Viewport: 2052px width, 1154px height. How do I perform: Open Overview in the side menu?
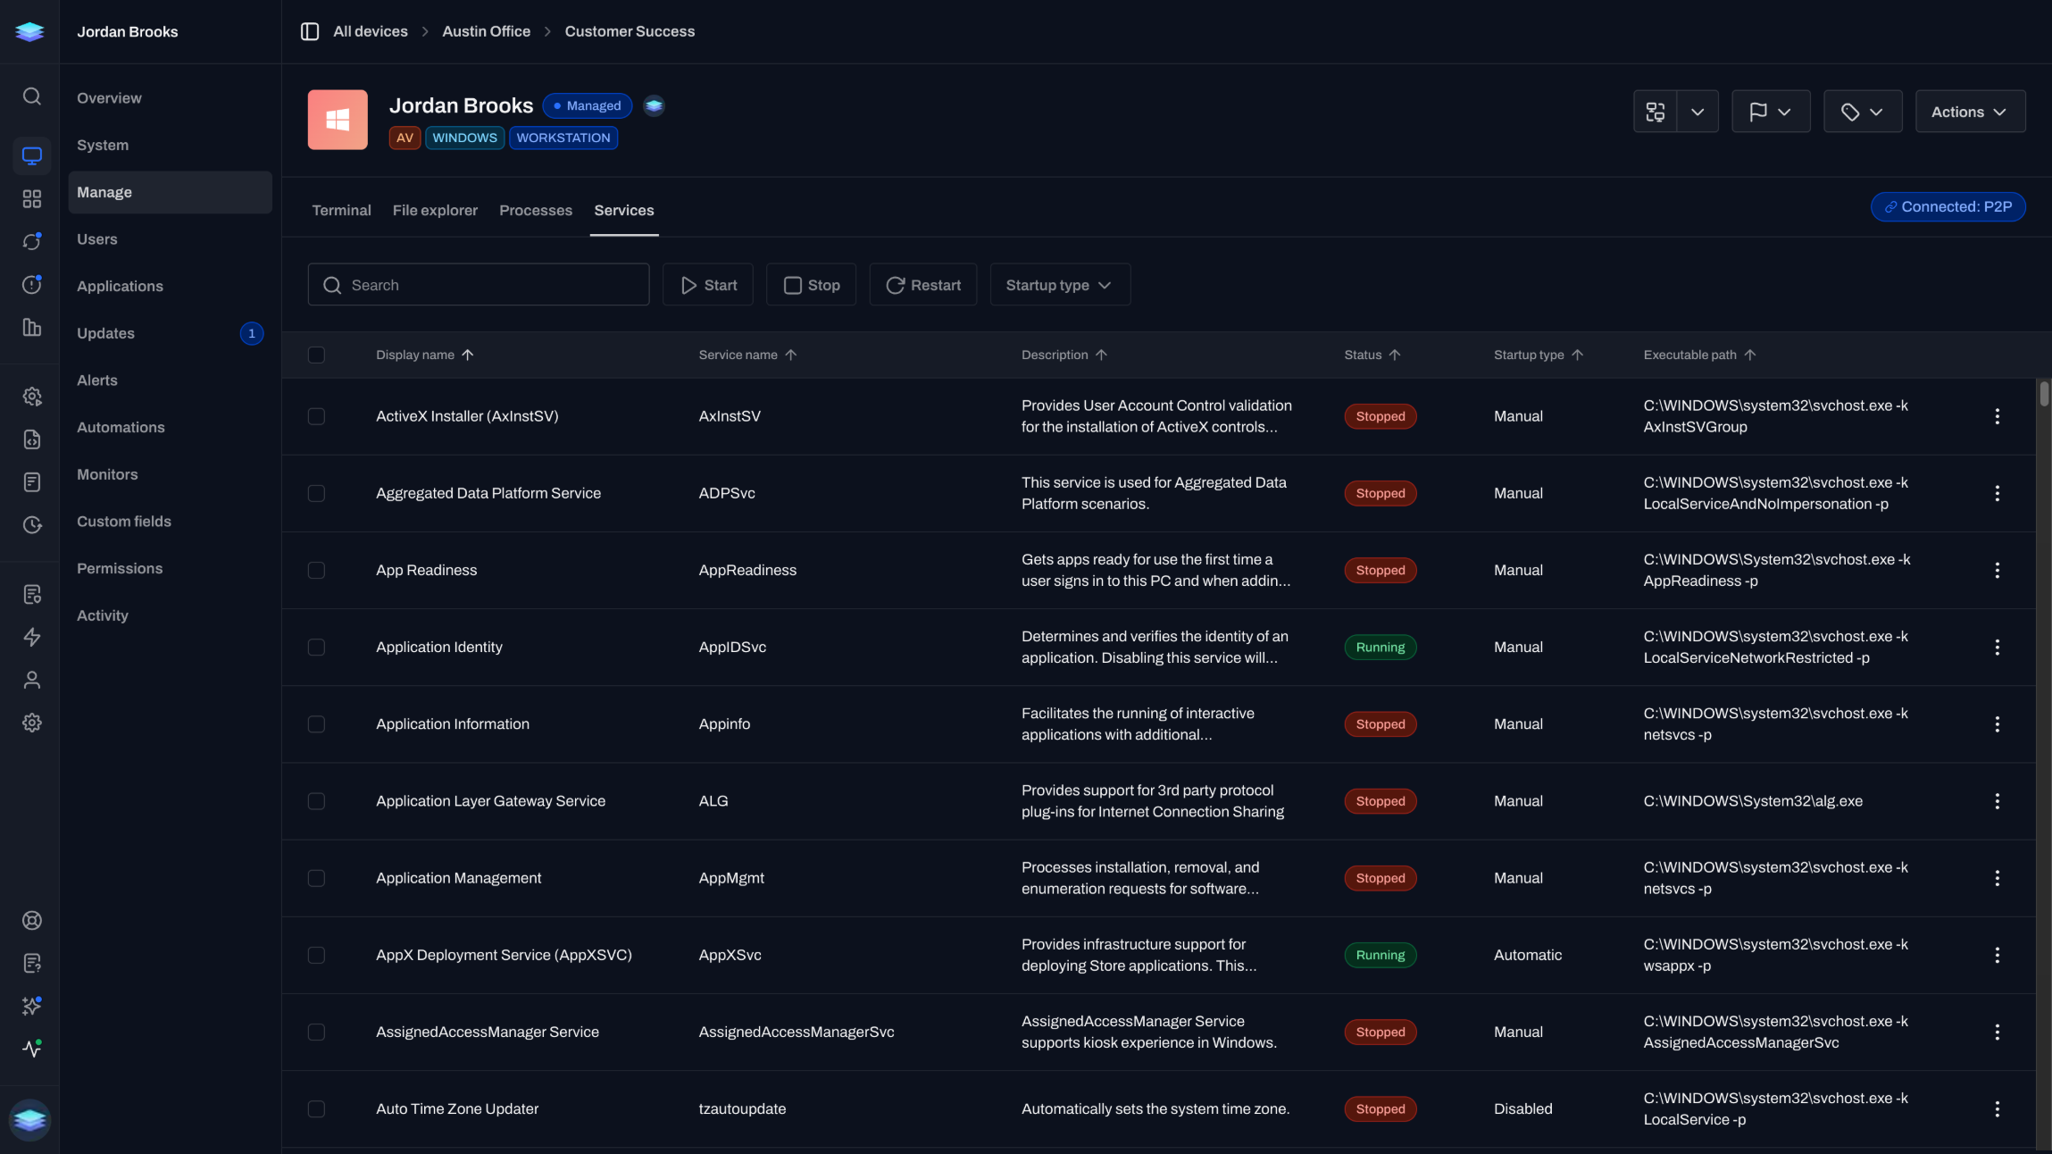click(x=170, y=98)
